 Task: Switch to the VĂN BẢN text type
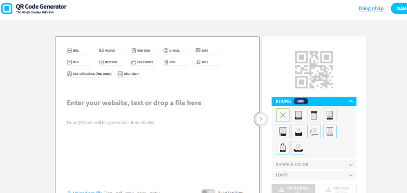pos(143,51)
